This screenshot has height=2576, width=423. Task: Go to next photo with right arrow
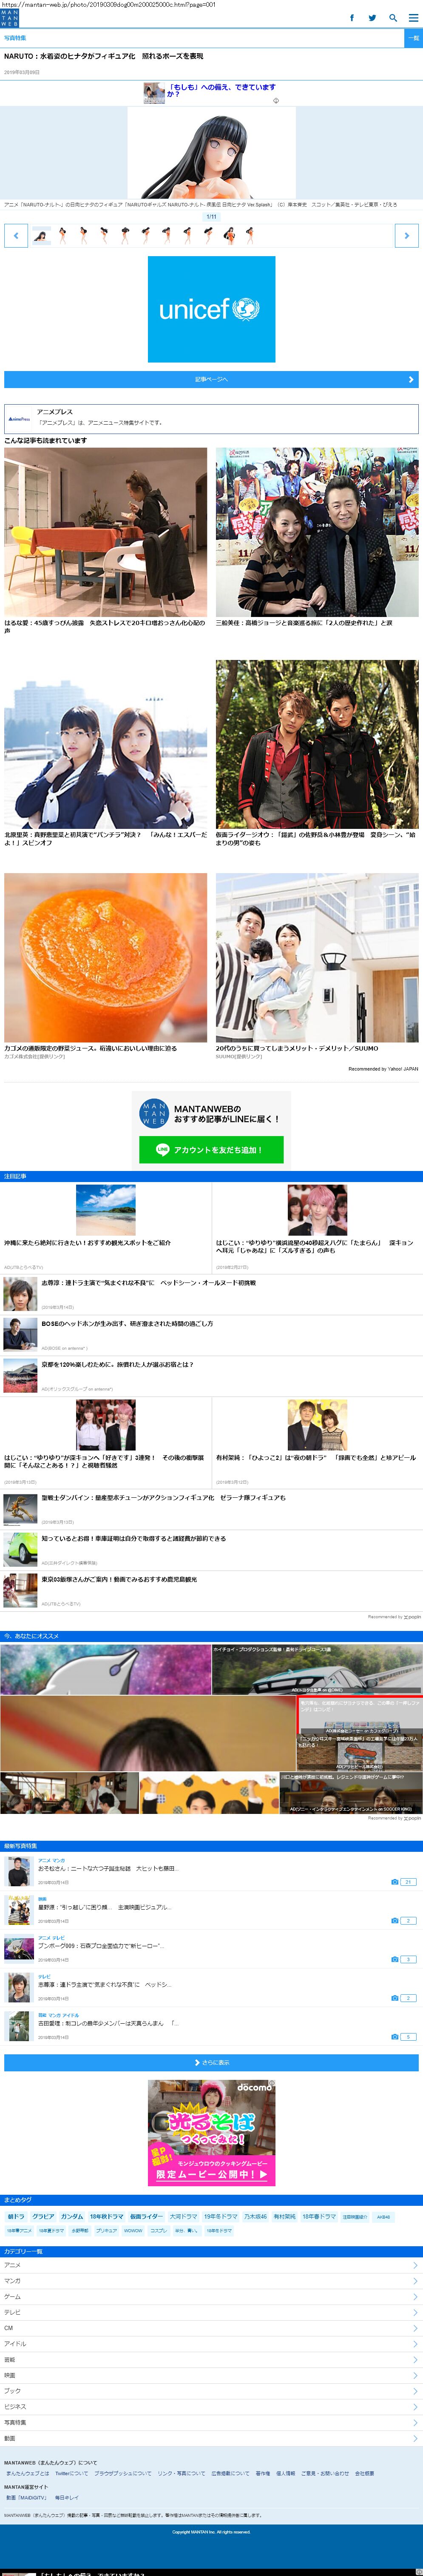(406, 235)
